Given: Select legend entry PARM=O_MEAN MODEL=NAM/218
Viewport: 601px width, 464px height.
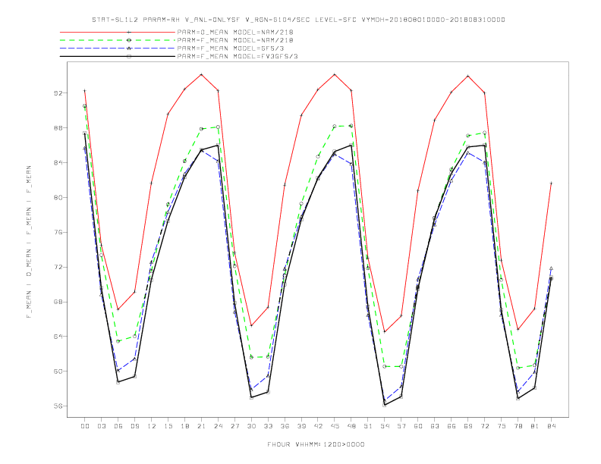Looking at the screenshot, I should pyautogui.click(x=235, y=32).
